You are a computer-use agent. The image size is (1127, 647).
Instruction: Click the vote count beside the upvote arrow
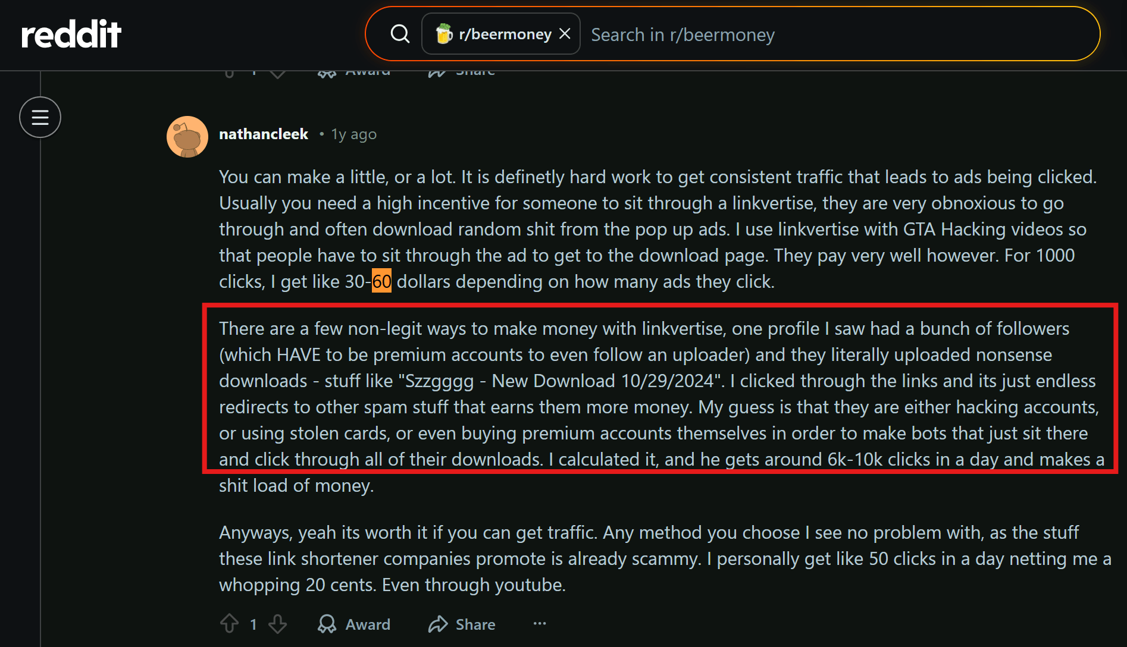253,624
